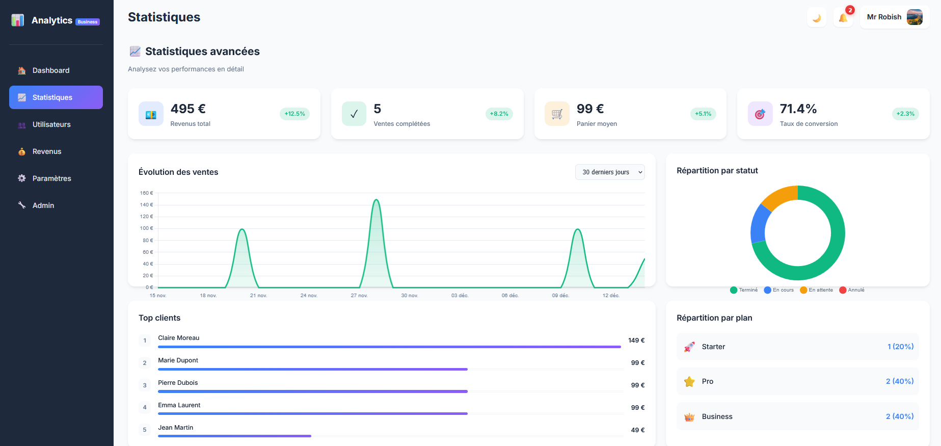Select the Starter plan row
941x446 pixels.
click(797, 347)
